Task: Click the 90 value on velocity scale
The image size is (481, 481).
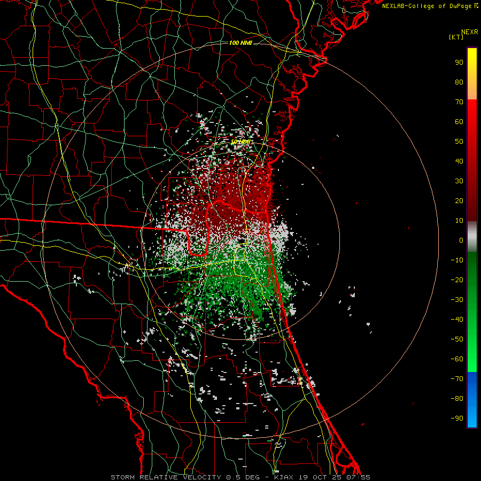Action: [459, 63]
